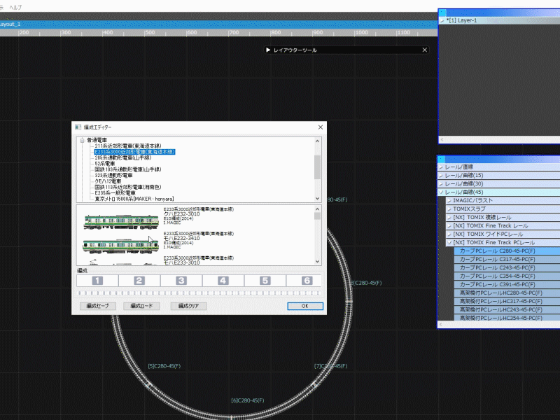The height and width of the screenshot is (420, 560).
Task: Select the クハE232-3010 train car thumbnail
Action: (121, 221)
